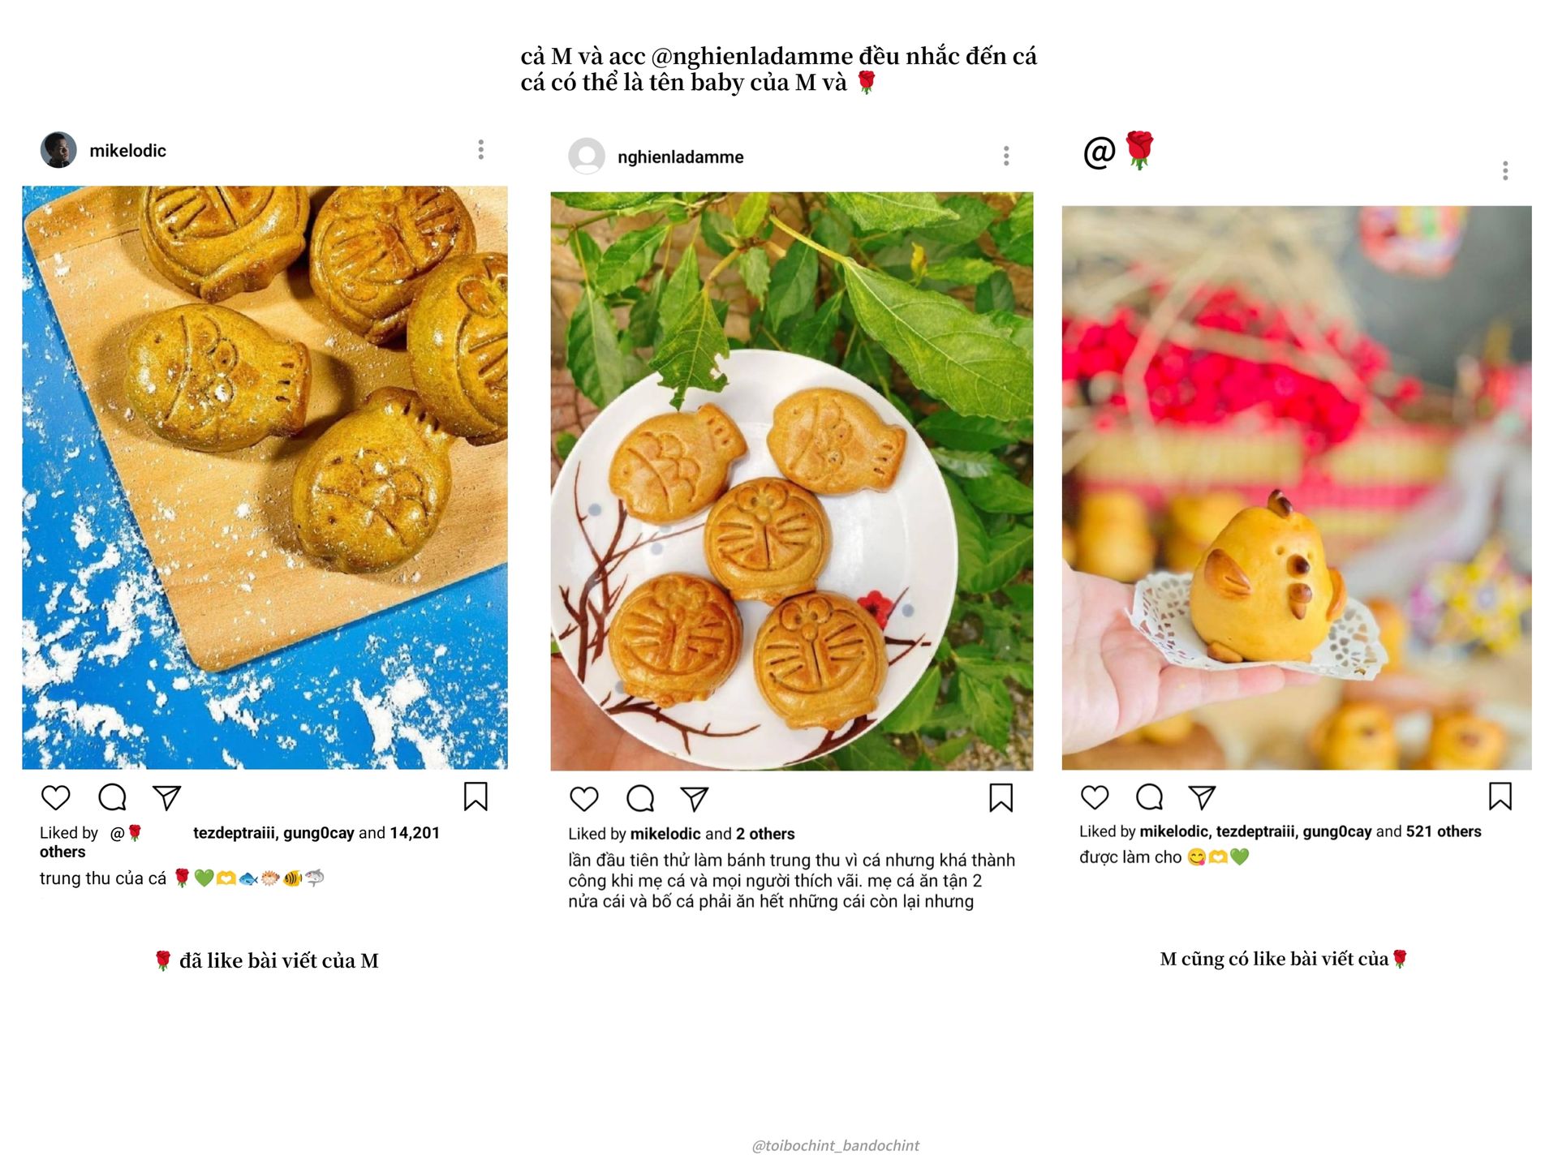
Task: Open the Doraemon mooncakes plate photo
Action: [792, 481]
